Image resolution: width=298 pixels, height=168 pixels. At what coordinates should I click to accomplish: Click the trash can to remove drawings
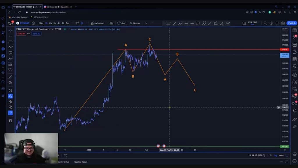pyautogui.click(x=10, y=120)
